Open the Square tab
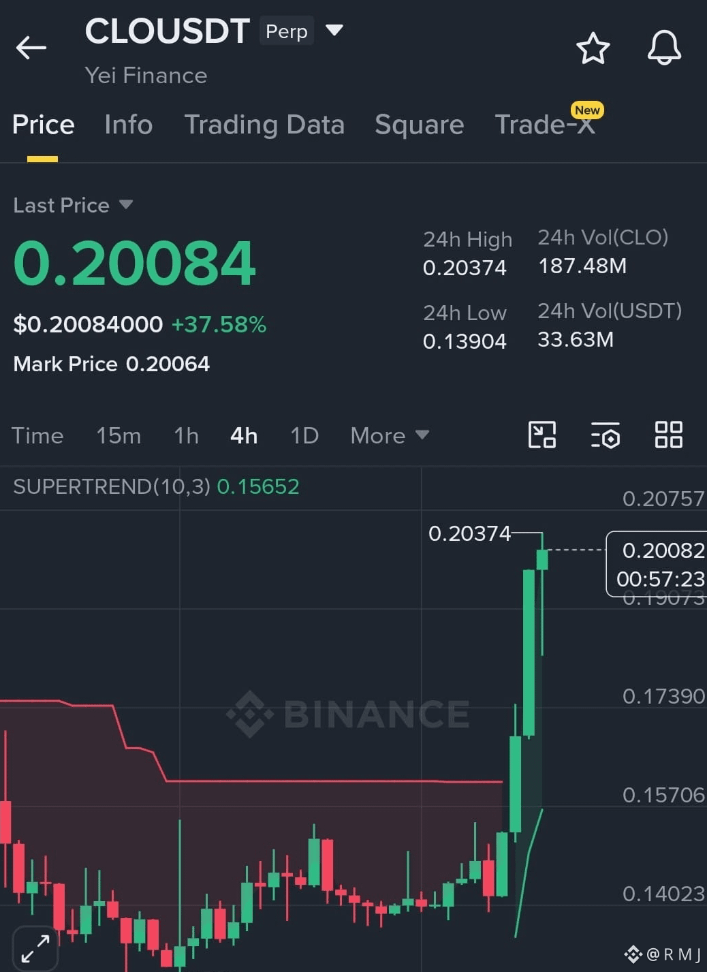Screen dimensions: 707x972 click(419, 125)
